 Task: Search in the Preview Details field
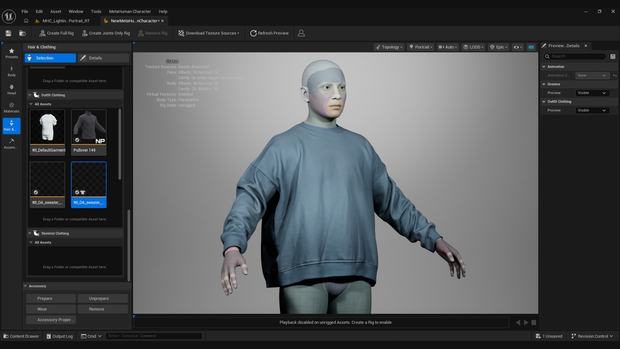[x=574, y=56]
